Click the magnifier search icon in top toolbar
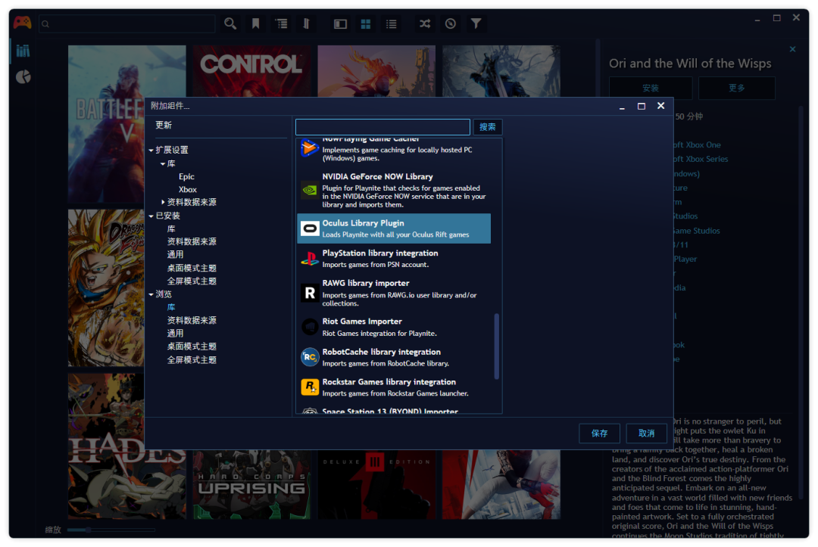This screenshot has height=547, width=818. pyautogui.click(x=230, y=23)
